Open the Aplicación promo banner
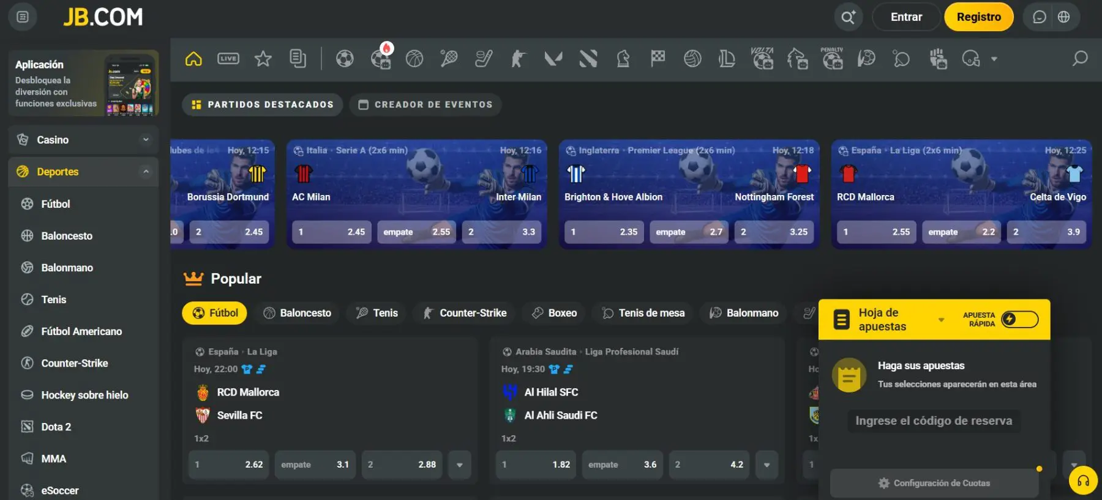 pos(83,83)
